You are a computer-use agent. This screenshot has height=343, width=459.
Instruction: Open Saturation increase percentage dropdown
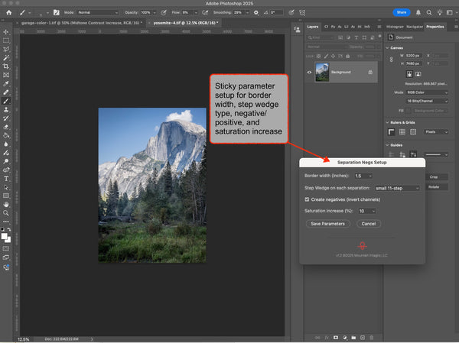point(366,211)
